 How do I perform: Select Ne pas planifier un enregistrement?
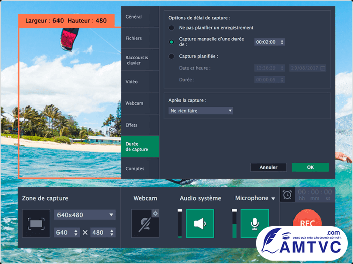pyautogui.click(x=171, y=28)
